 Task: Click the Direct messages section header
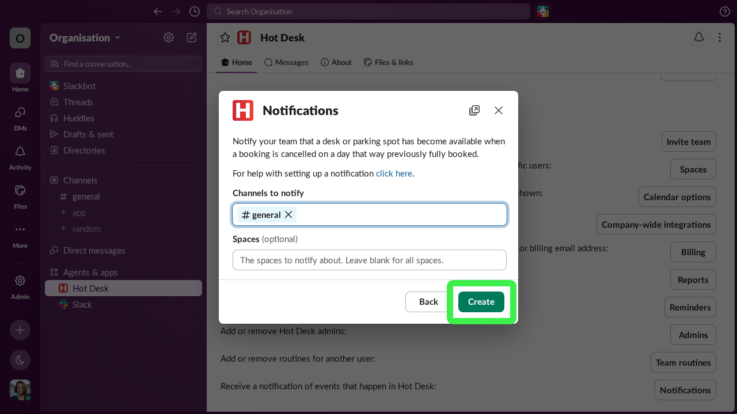click(x=94, y=250)
